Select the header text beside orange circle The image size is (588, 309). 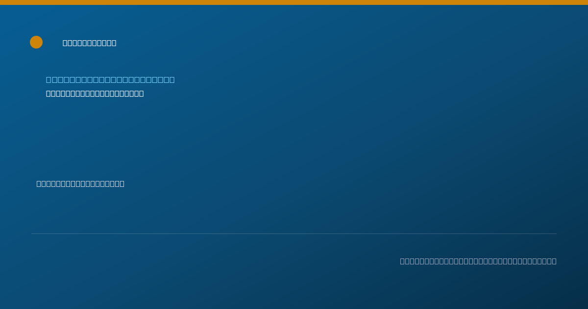click(90, 43)
